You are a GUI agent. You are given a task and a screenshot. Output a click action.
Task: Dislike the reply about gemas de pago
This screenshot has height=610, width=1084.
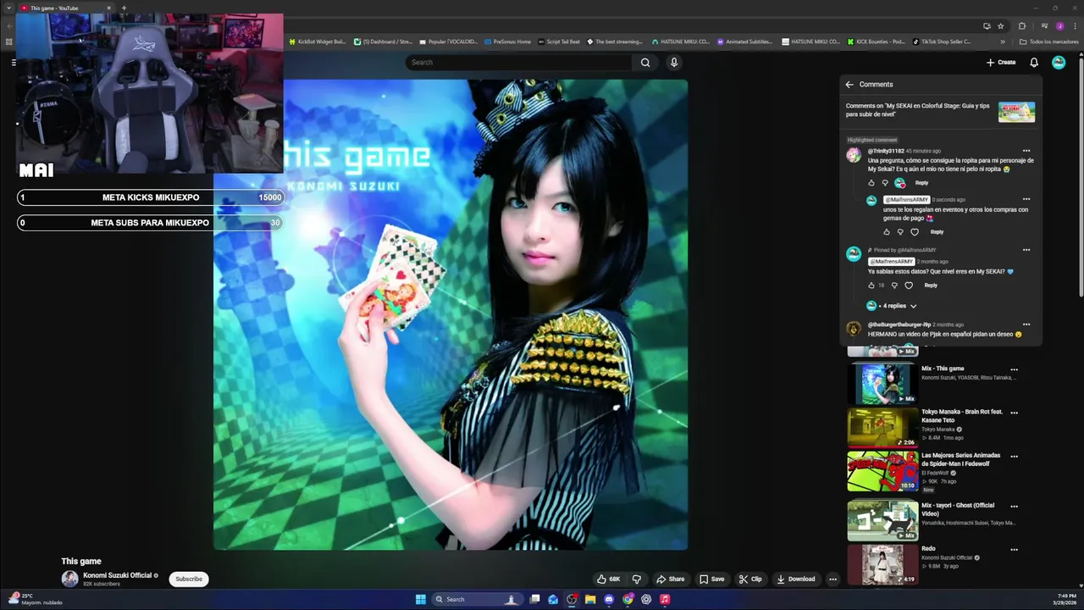click(x=900, y=231)
